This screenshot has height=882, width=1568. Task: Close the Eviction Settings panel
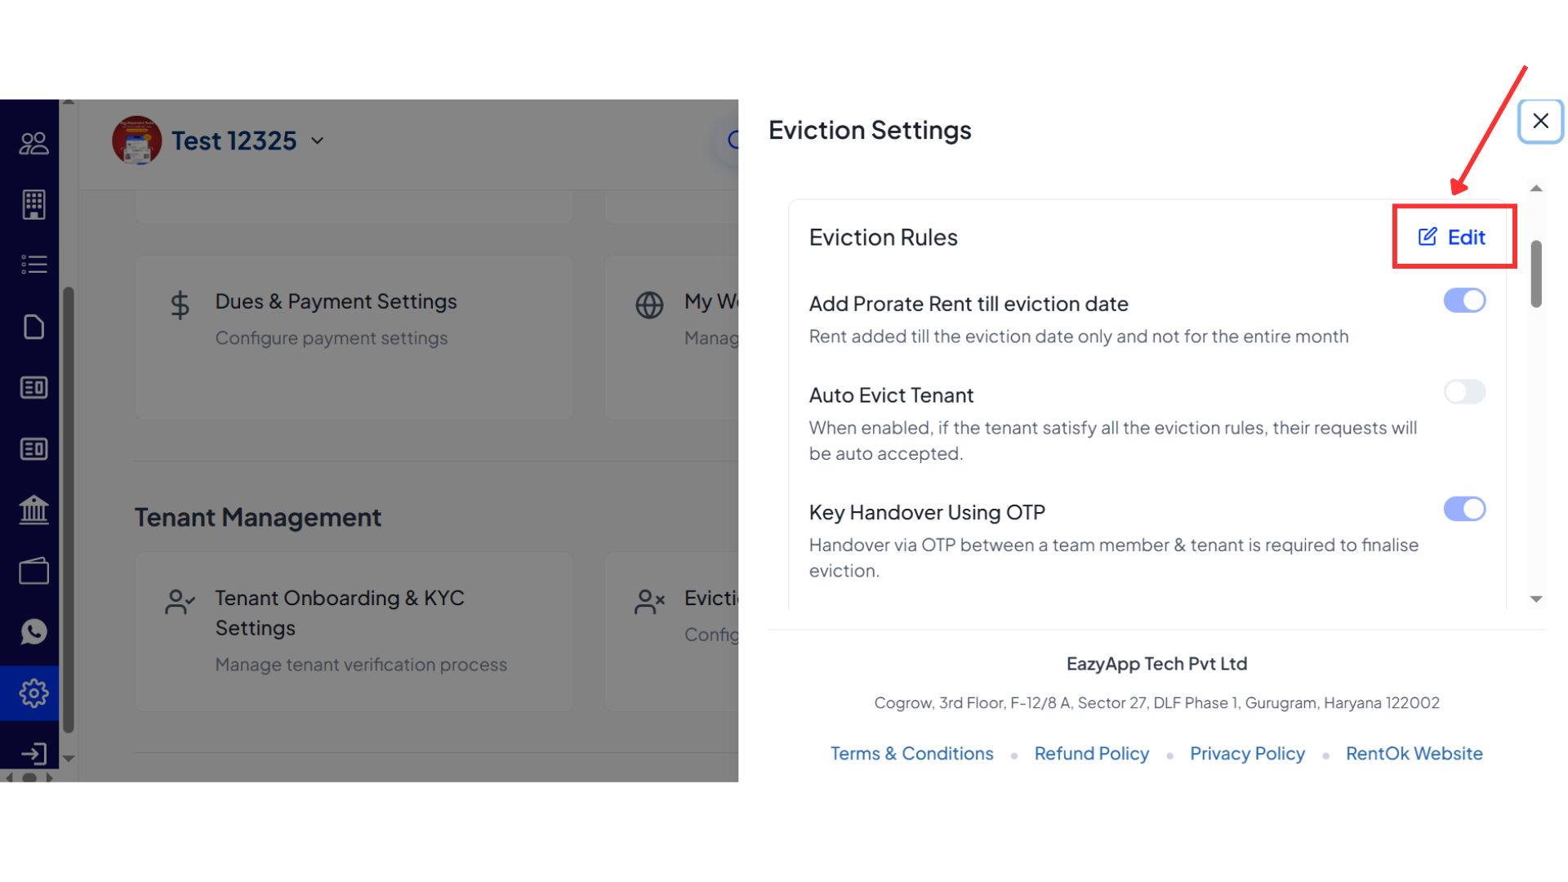click(1540, 121)
